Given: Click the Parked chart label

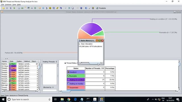Looking at the screenshot, I should tap(14, 53).
